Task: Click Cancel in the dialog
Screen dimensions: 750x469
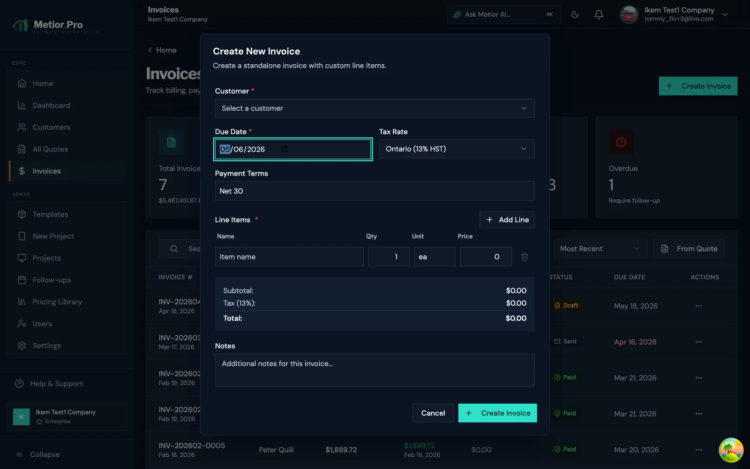Action: point(433,413)
